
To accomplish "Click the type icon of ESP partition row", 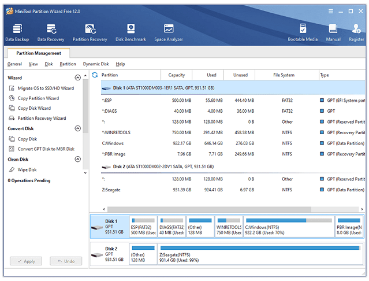I will 322,100.
